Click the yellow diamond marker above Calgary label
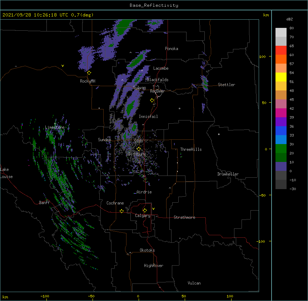Image resolution: width=308 pixels, height=301 pixels. [145, 211]
